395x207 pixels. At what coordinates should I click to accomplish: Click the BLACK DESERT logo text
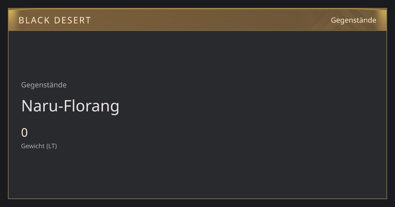(55, 20)
